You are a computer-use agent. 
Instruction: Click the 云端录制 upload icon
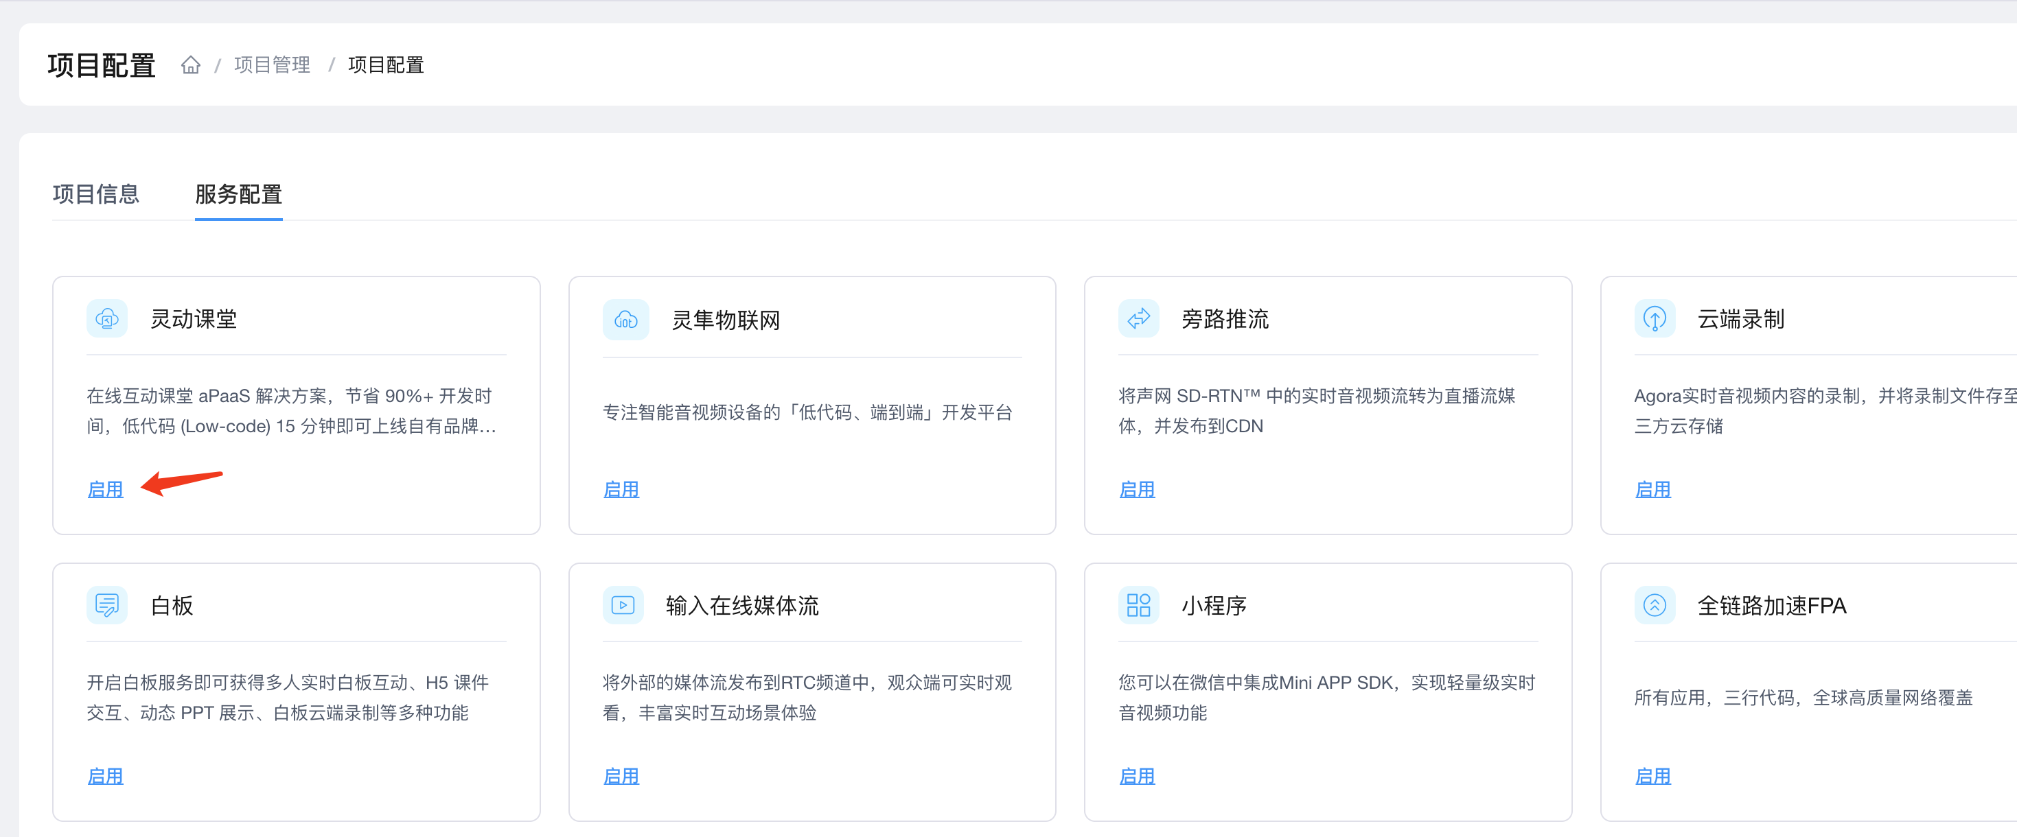(1655, 318)
